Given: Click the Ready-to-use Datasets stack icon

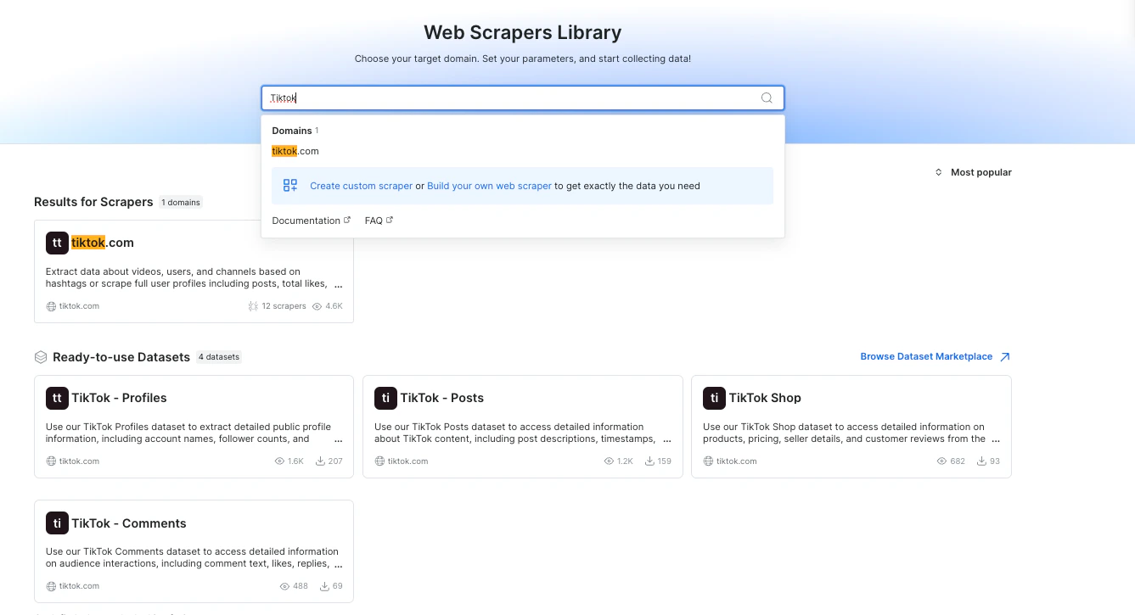Looking at the screenshot, I should pyautogui.click(x=41, y=357).
